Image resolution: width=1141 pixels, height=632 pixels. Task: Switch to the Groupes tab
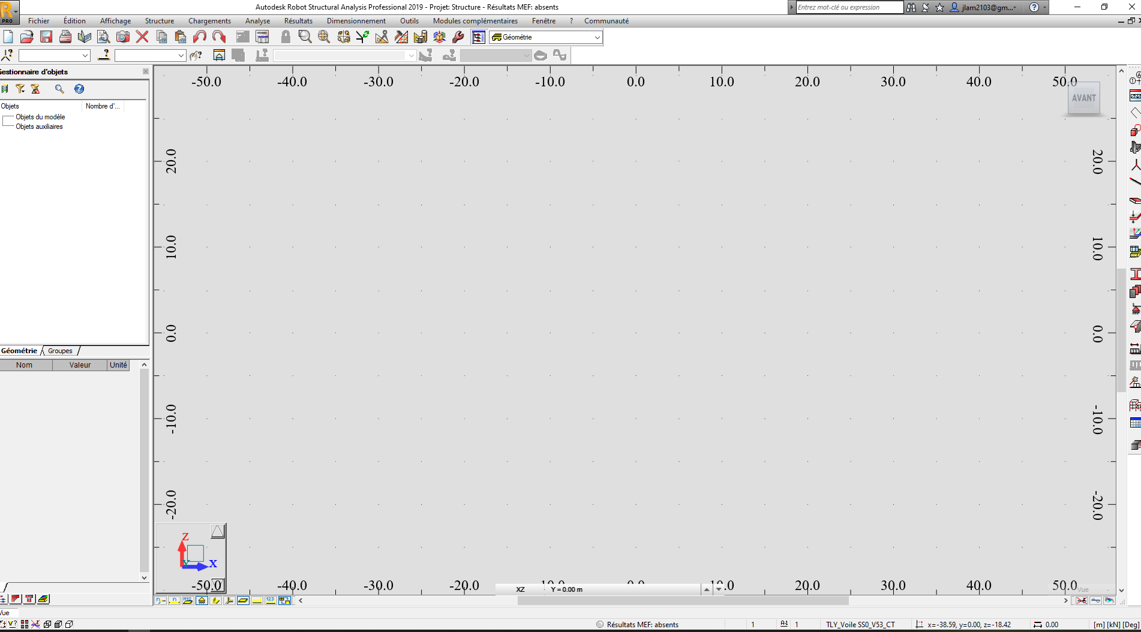pos(60,351)
